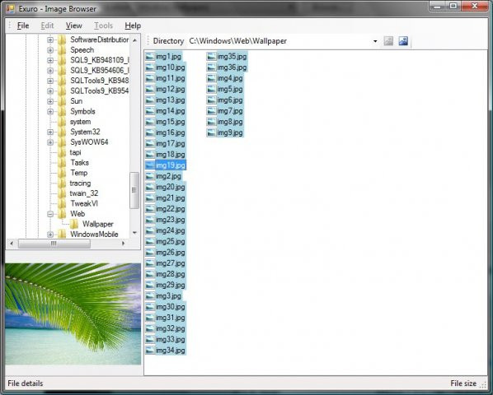Click the img3.jpg file icon

tap(150, 296)
